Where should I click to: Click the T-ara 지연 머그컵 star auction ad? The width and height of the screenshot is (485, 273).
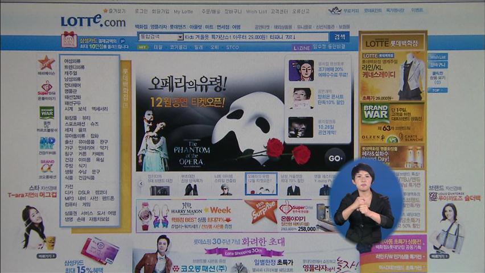coord(33,221)
